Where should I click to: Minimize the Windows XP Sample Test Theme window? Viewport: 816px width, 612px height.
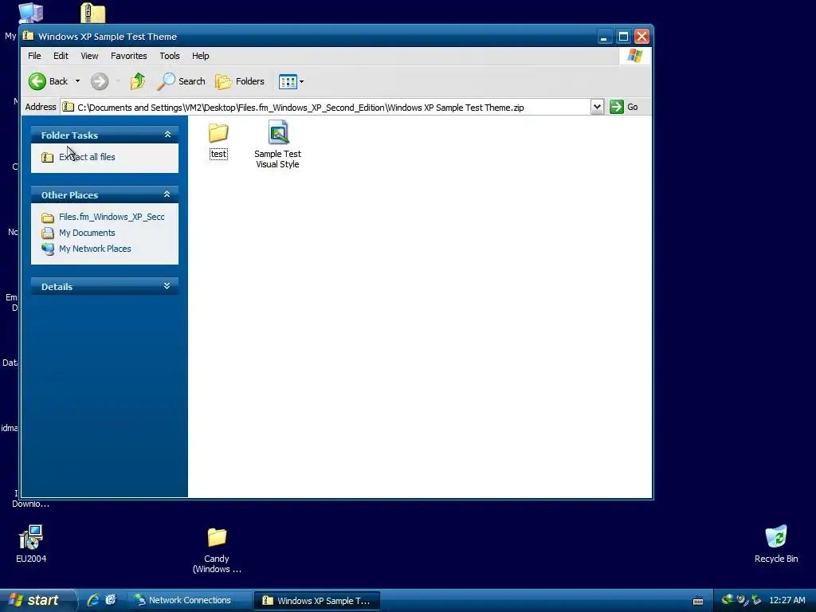pos(604,37)
